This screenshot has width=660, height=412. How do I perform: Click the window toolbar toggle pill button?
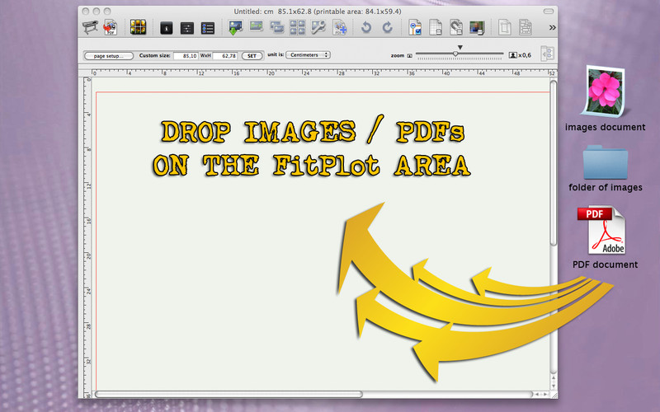click(548, 12)
